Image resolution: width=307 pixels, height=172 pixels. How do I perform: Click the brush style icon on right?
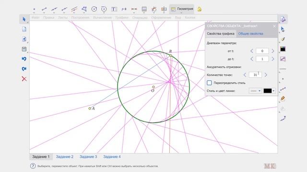(x=283, y=39)
